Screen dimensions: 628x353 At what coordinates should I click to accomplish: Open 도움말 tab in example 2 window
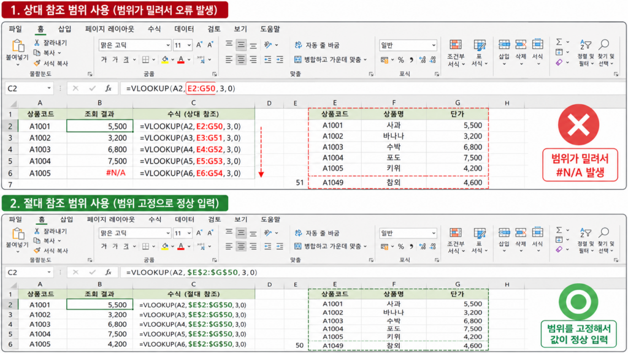pos(270,219)
